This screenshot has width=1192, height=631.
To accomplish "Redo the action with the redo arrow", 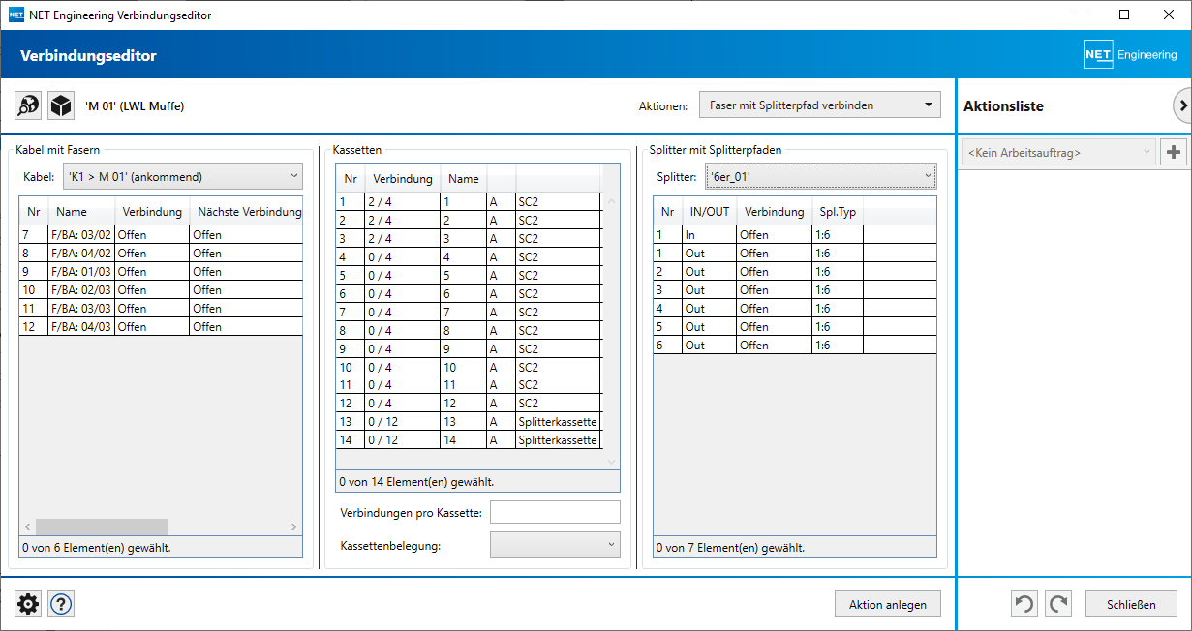I will click(x=1059, y=605).
